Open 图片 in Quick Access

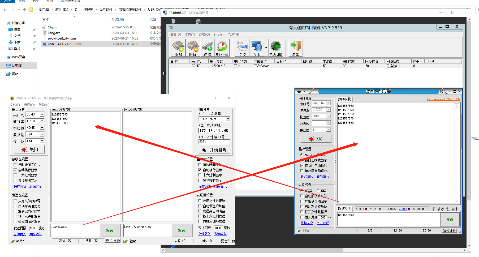click(17, 49)
